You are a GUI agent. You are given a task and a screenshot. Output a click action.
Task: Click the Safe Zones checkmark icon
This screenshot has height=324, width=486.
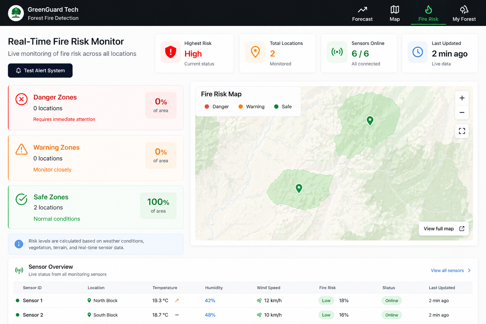point(22,199)
